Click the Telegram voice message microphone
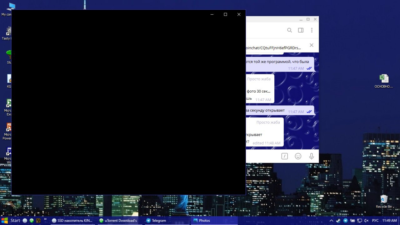 [x=312, y=156]
